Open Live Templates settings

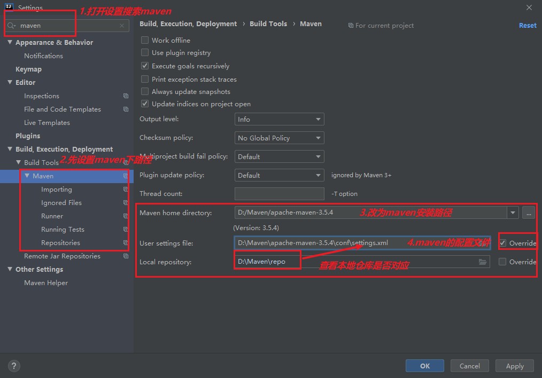click(47, 123)
